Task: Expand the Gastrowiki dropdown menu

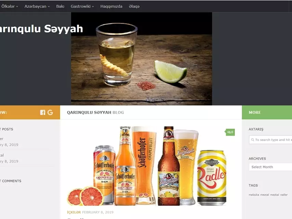Action: pos(82,7)
